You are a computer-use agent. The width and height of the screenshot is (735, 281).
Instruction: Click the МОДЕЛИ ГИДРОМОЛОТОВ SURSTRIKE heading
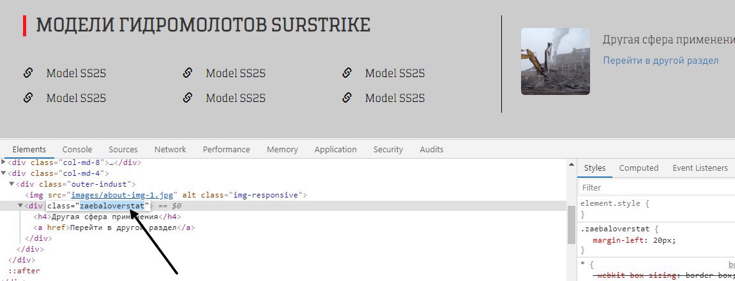(x=203, y=25)
